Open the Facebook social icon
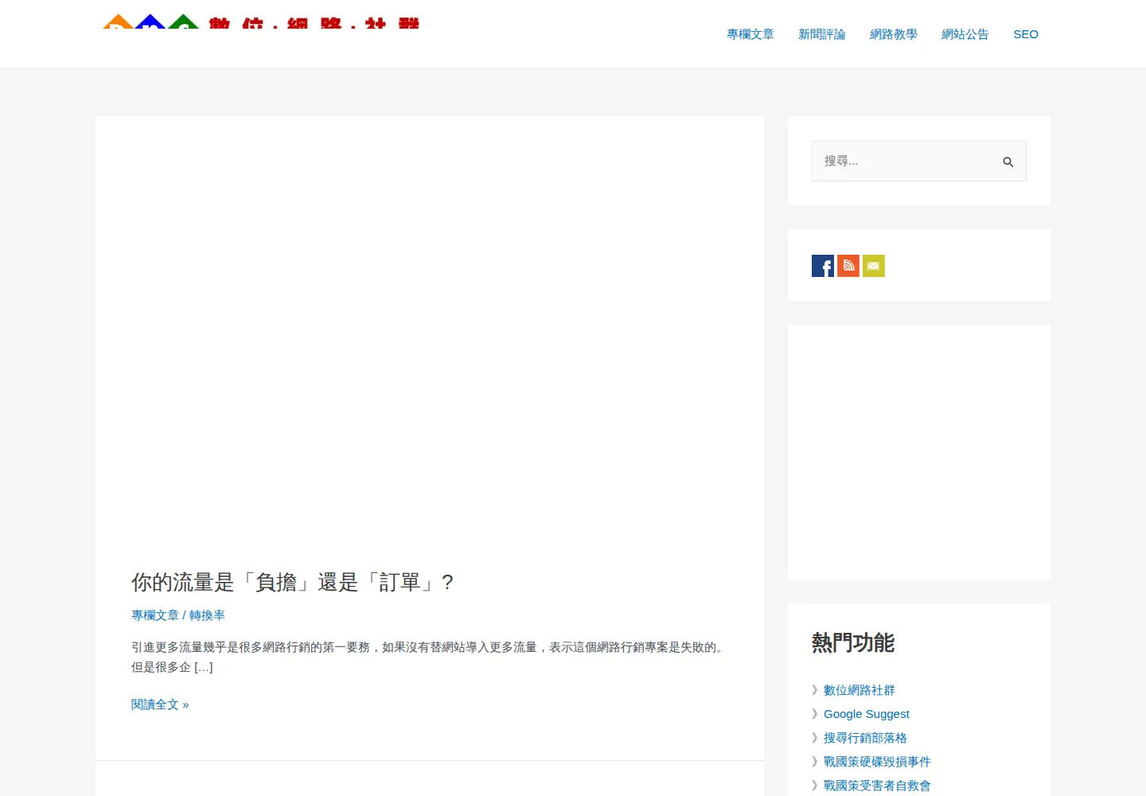 823,266
